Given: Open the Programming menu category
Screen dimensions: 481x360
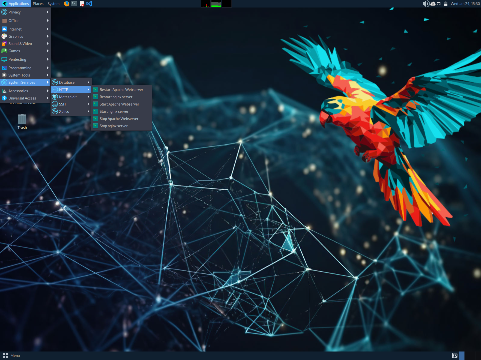Looking at the screenshot, I should click(x=25, y=68).
